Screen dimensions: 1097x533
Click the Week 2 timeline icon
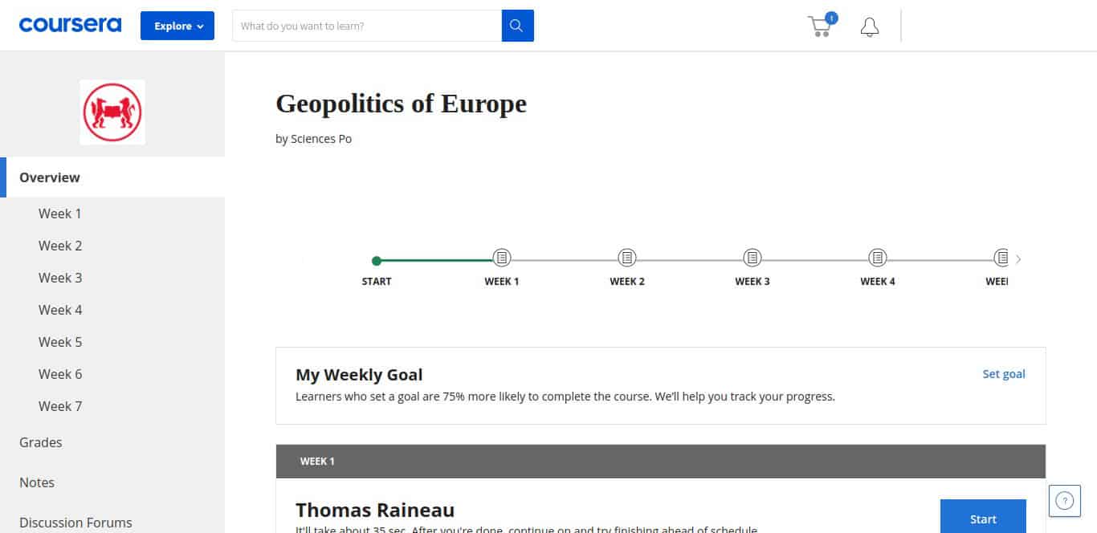click(627, 258)
